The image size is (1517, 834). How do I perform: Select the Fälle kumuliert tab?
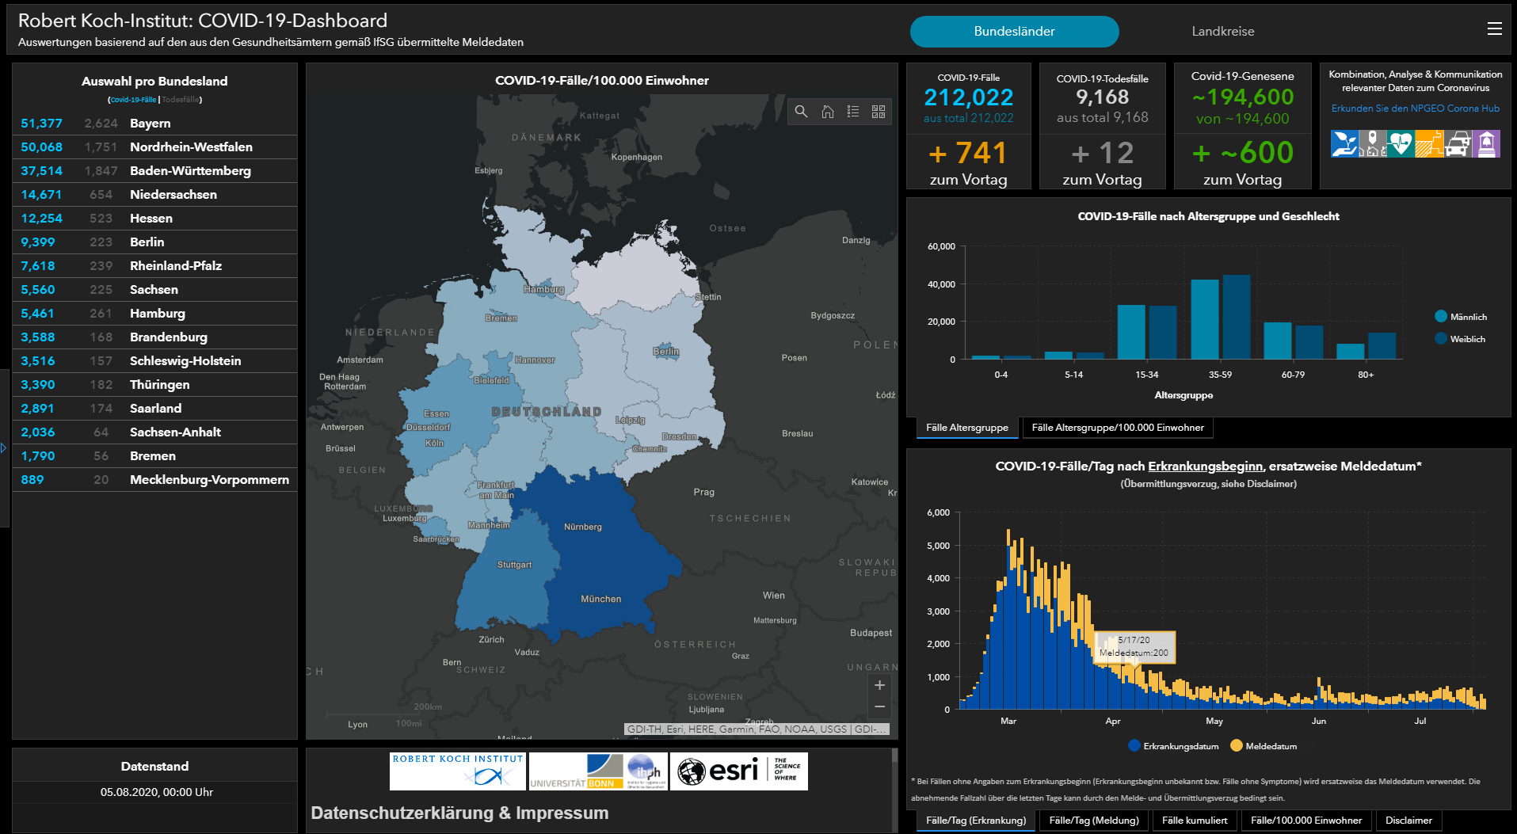(x=1194, y=821)
